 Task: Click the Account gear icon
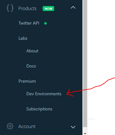(x=10, y=126)
